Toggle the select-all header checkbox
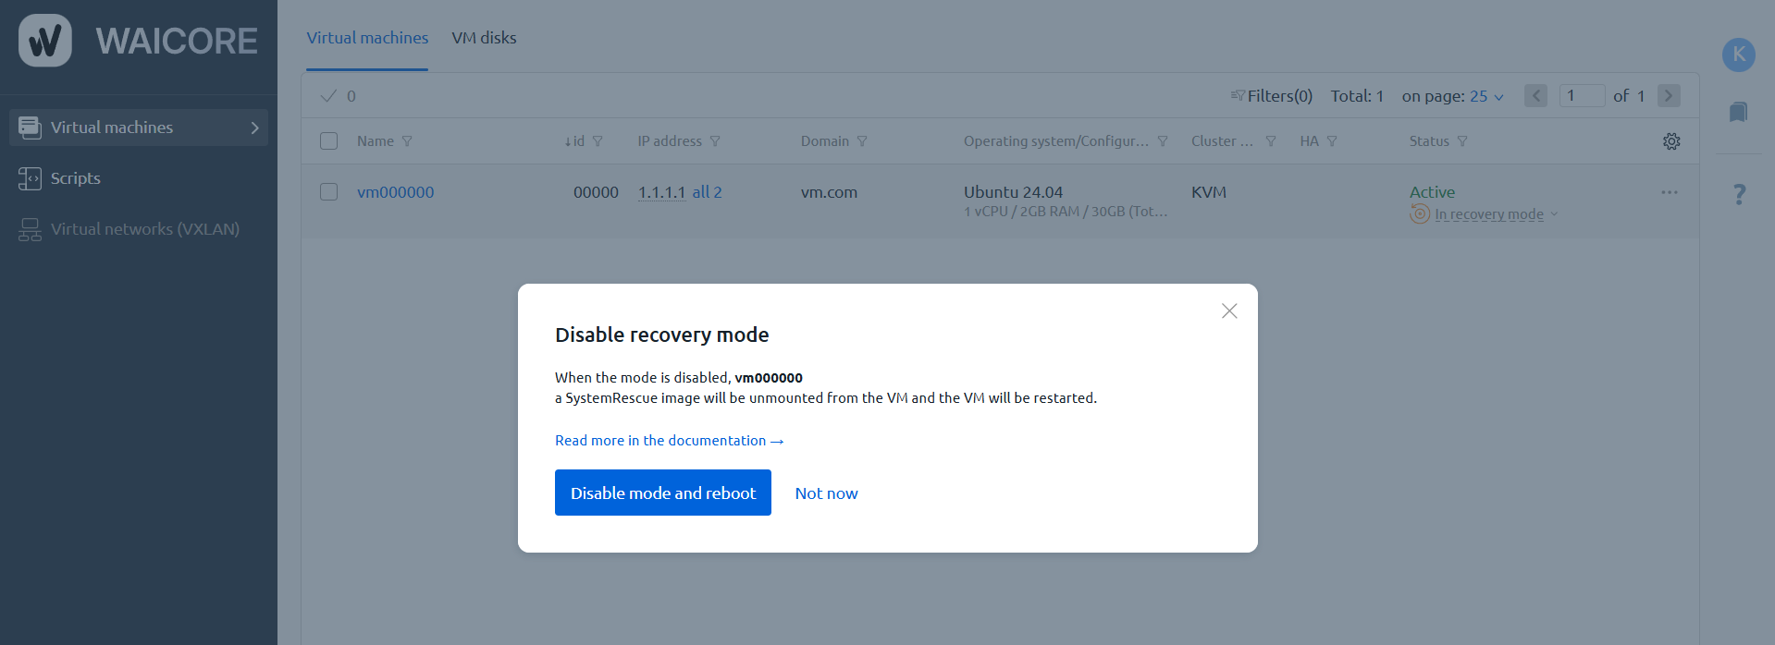The height and width of the screenshot is (645, 1775). point(328,141)
